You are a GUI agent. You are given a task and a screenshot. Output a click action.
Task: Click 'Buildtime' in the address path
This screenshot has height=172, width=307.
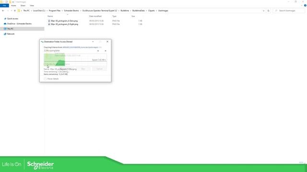tap(125, 11)
